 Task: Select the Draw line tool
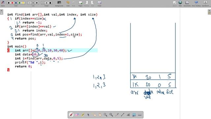coord(122,115)
